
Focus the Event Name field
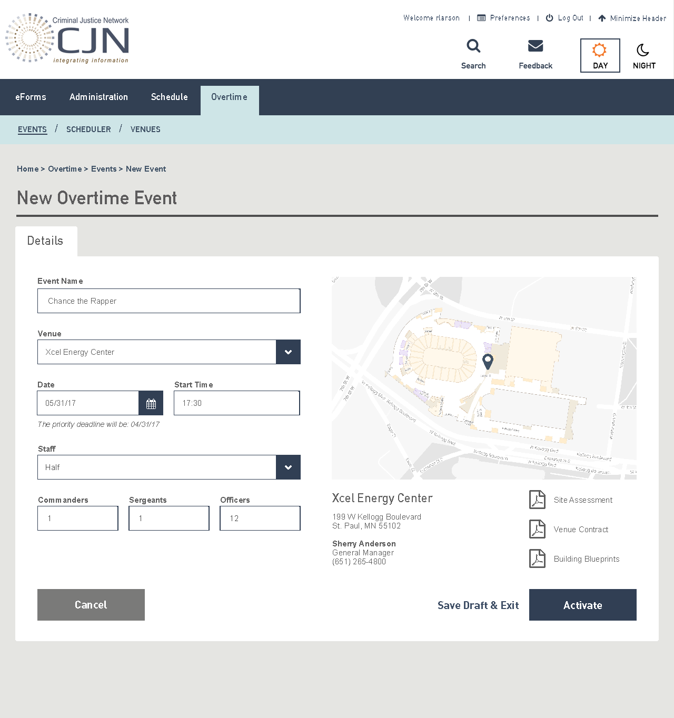click(169, 301)
